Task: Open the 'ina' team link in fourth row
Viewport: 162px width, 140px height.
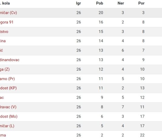Action: [x=3, y=41]
